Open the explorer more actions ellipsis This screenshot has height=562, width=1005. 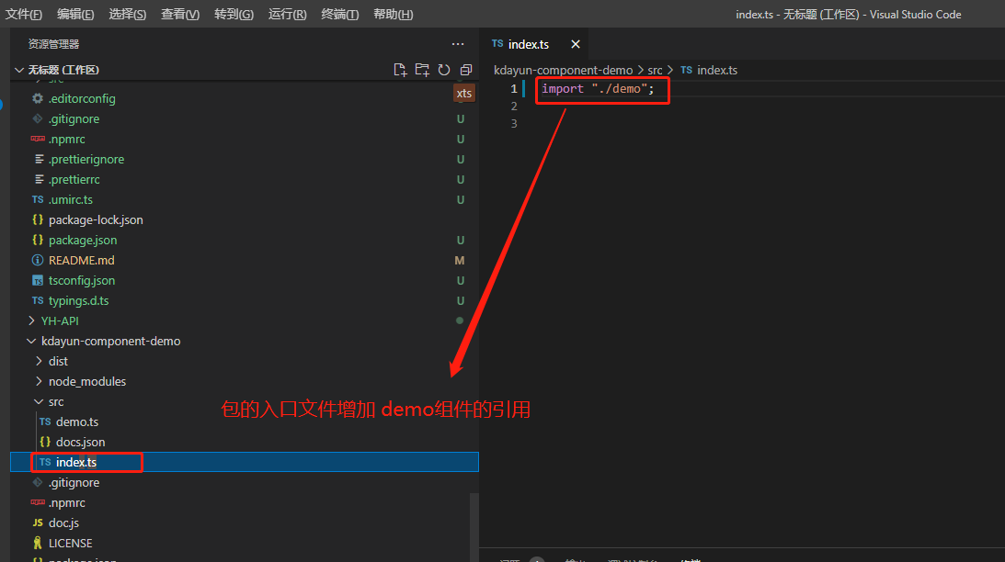pyautogui.click(x=458, y=44)
